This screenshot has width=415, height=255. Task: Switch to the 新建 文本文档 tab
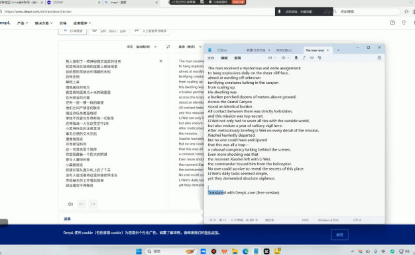pyautogui.click(x=256, y=50)
